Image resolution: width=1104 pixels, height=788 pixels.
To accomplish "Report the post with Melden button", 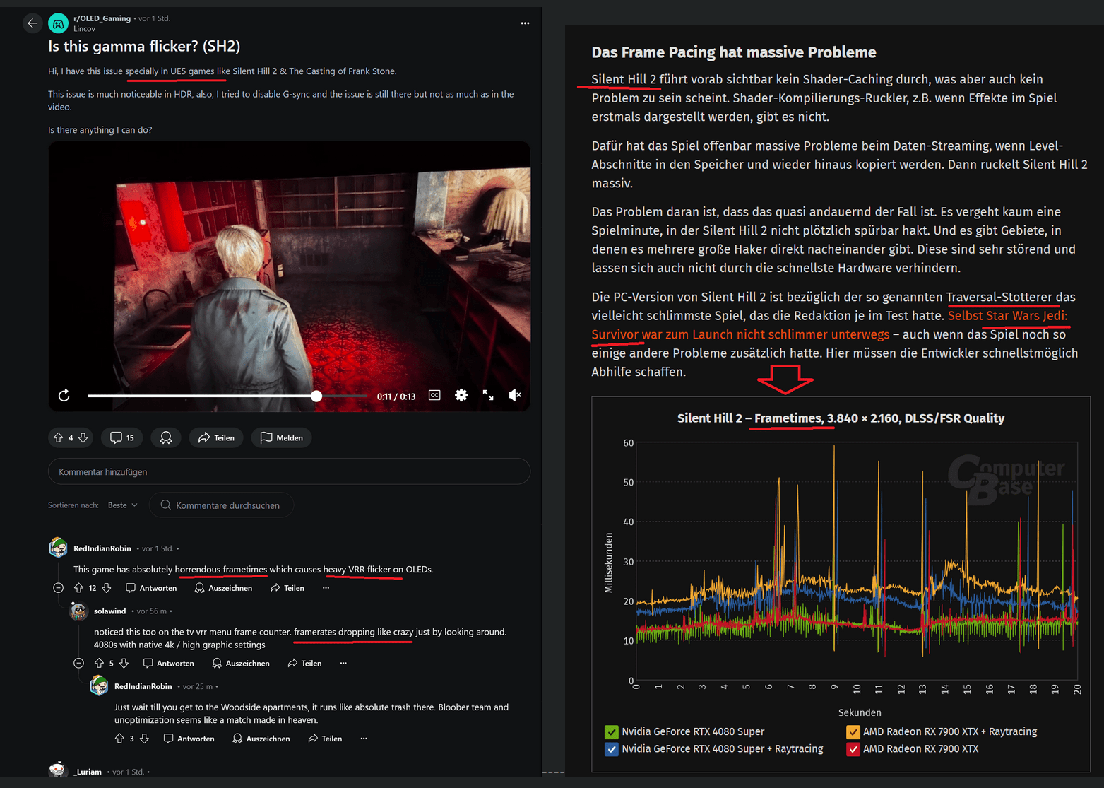I will point(282,437).
